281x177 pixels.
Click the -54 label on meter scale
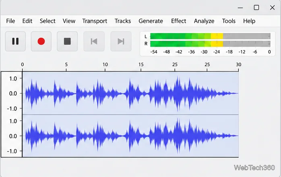point(154,52)
